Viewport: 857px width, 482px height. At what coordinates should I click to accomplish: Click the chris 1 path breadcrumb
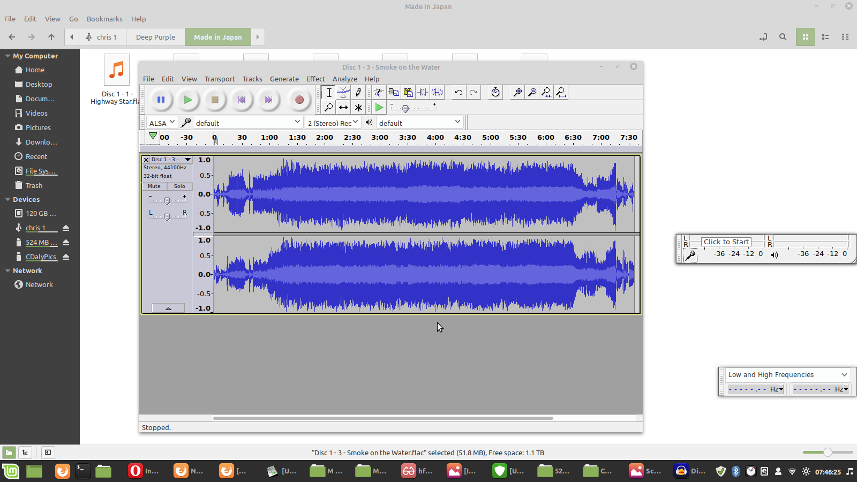pyautogui.click(x=101, y=37)
